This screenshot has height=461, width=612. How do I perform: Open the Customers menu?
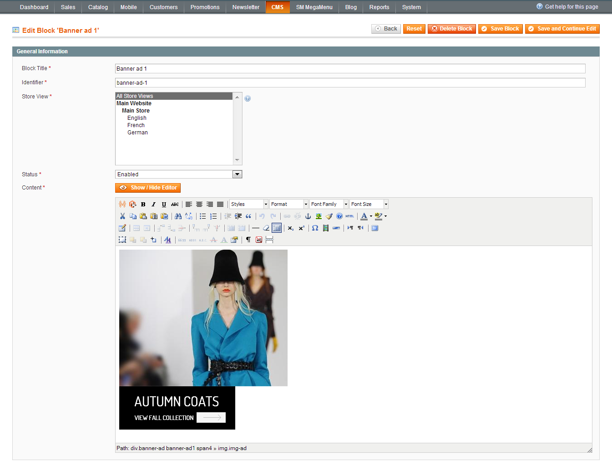point(164,7)
